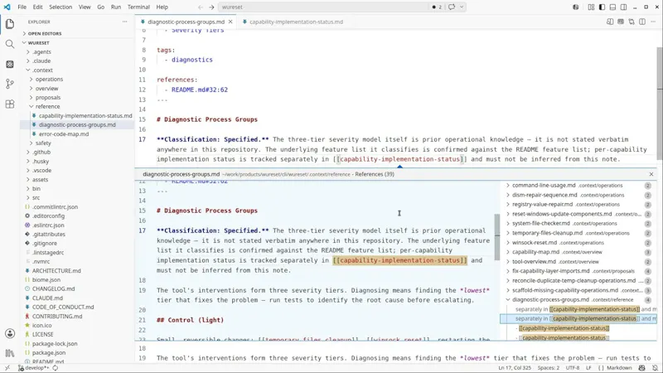This screenshot has width=663, height=373.
Task: Toggle the bottom panel visibility
Action: coord(612,7)
